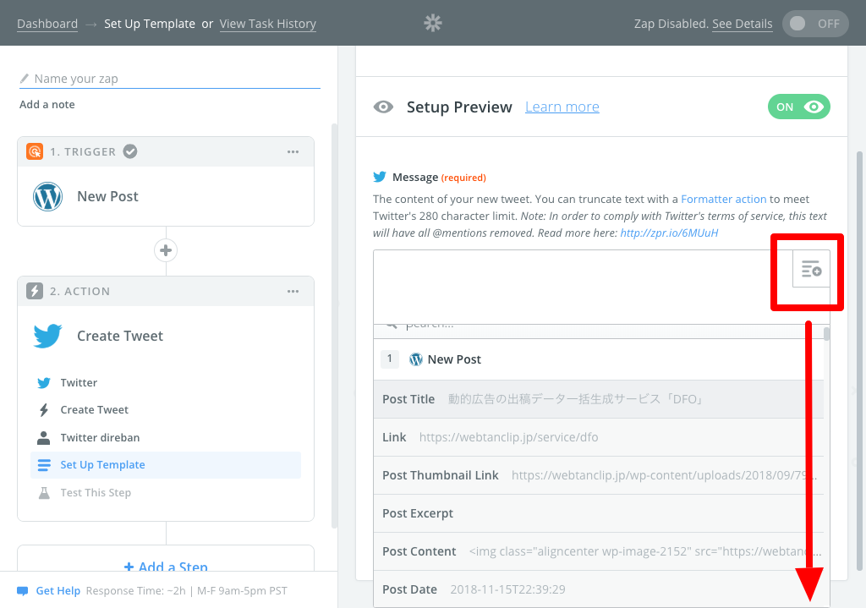Open the Twitter app step

click(166, 383)
